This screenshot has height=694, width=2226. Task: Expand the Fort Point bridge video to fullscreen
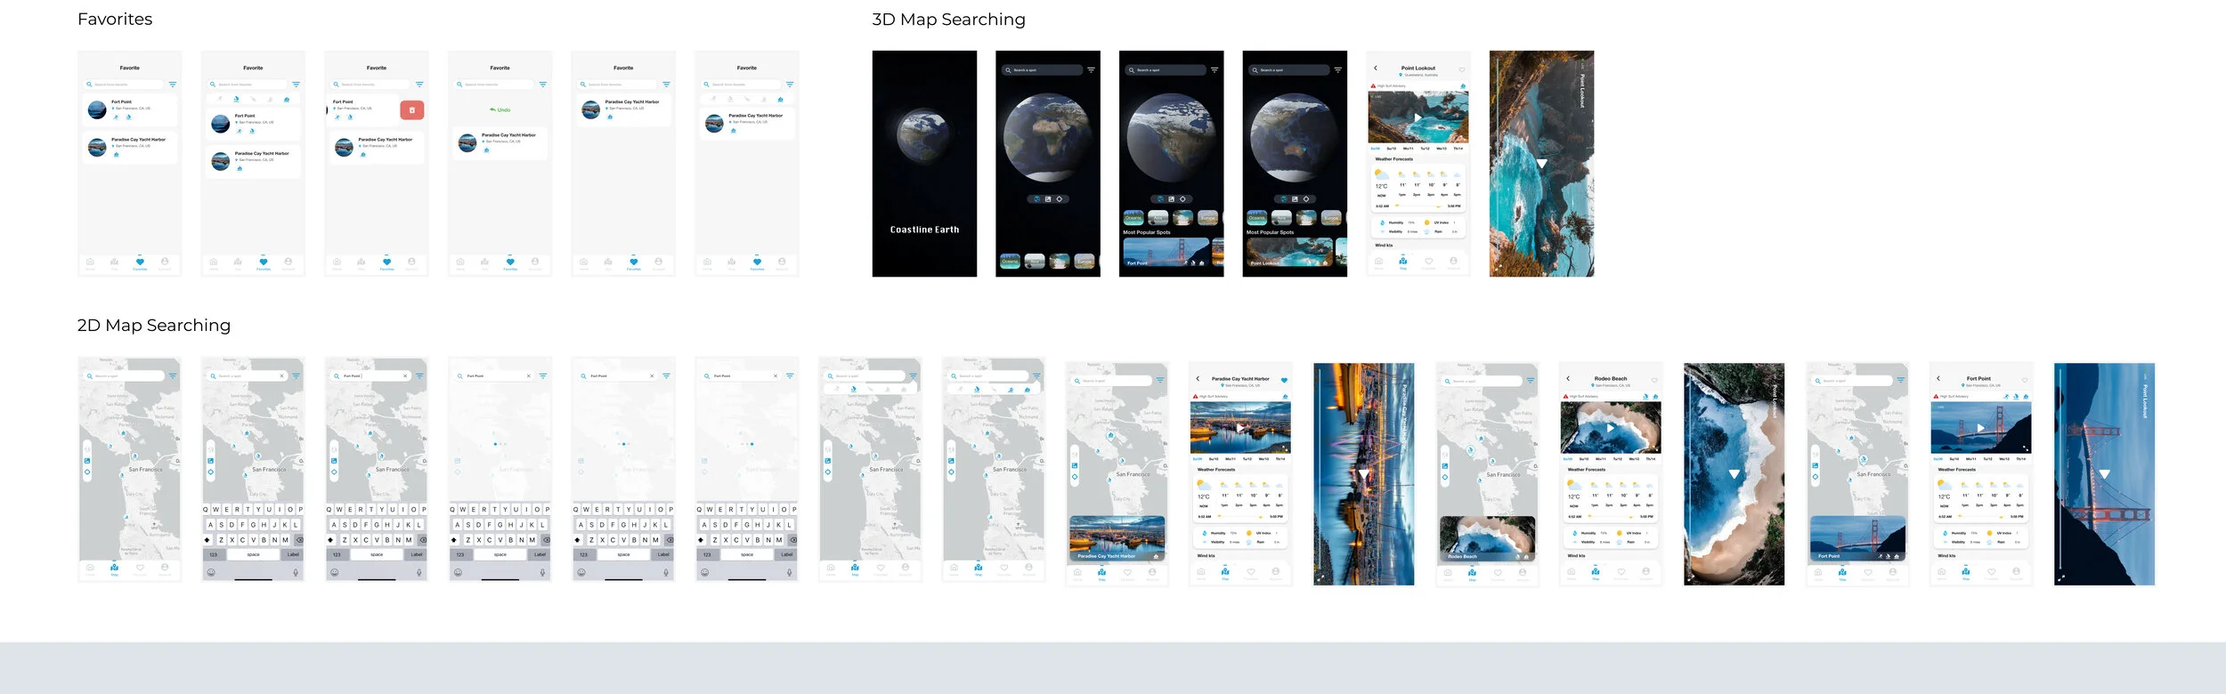[2026, 448]
